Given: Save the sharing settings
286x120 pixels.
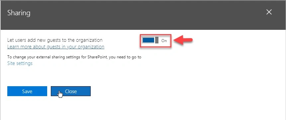Looking at the screenshot, I should click(x=27, y=91).
